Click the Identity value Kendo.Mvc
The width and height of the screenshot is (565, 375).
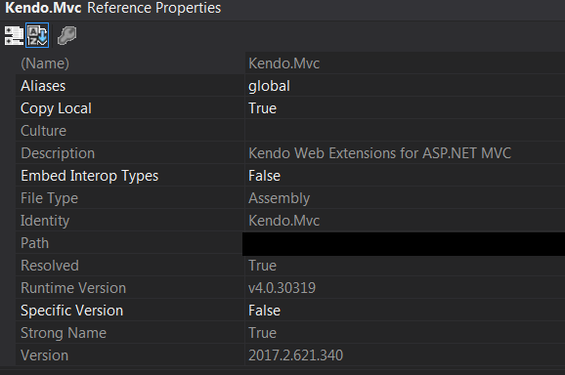tap(283, 221)
